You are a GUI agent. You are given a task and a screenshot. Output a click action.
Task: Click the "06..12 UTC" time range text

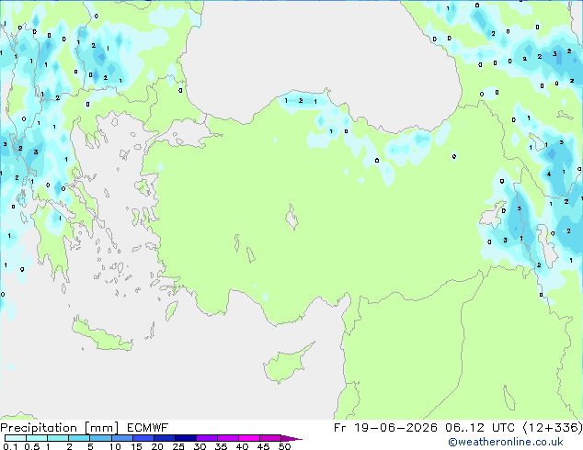(480, 428)
